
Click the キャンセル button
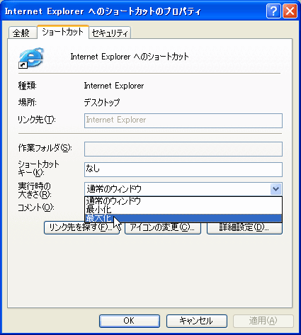pyautogui.click(x=196, y=321)
